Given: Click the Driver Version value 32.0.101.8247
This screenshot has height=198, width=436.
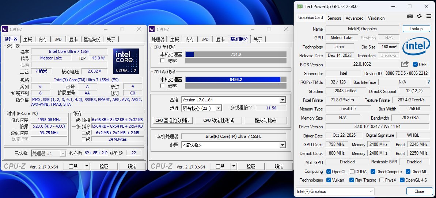Looking at the screenshot, I should [378, 127].
